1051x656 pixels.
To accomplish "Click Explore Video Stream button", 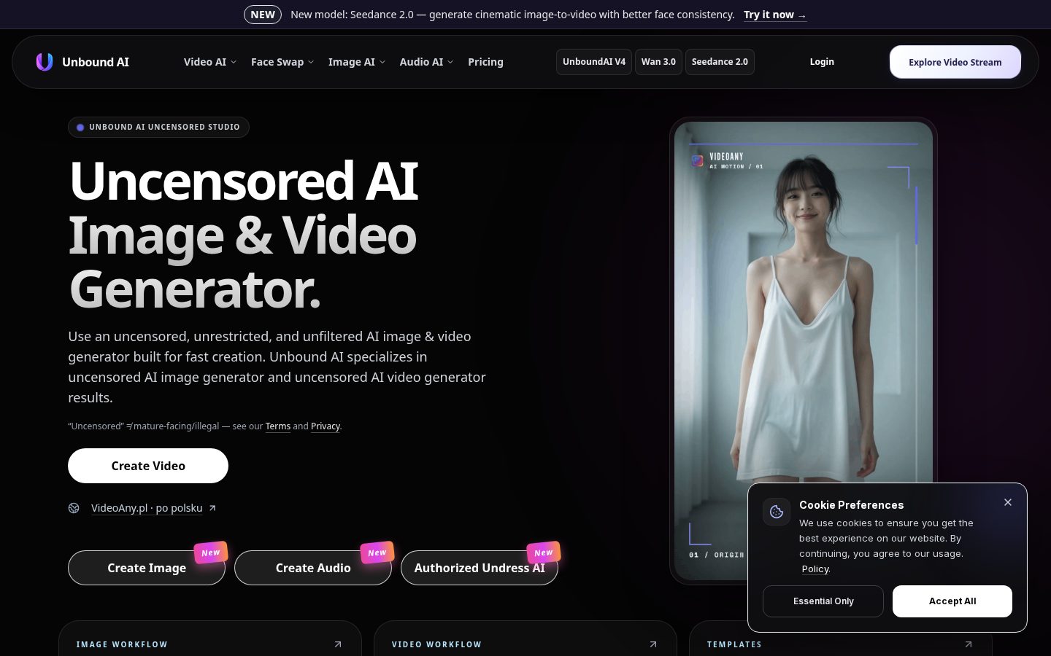I will coord(955,62).
